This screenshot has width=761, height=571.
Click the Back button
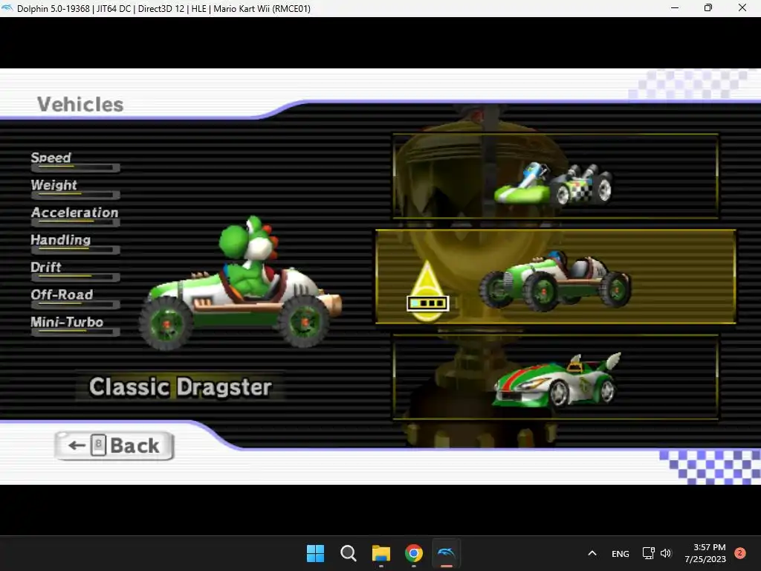[114, 445]
